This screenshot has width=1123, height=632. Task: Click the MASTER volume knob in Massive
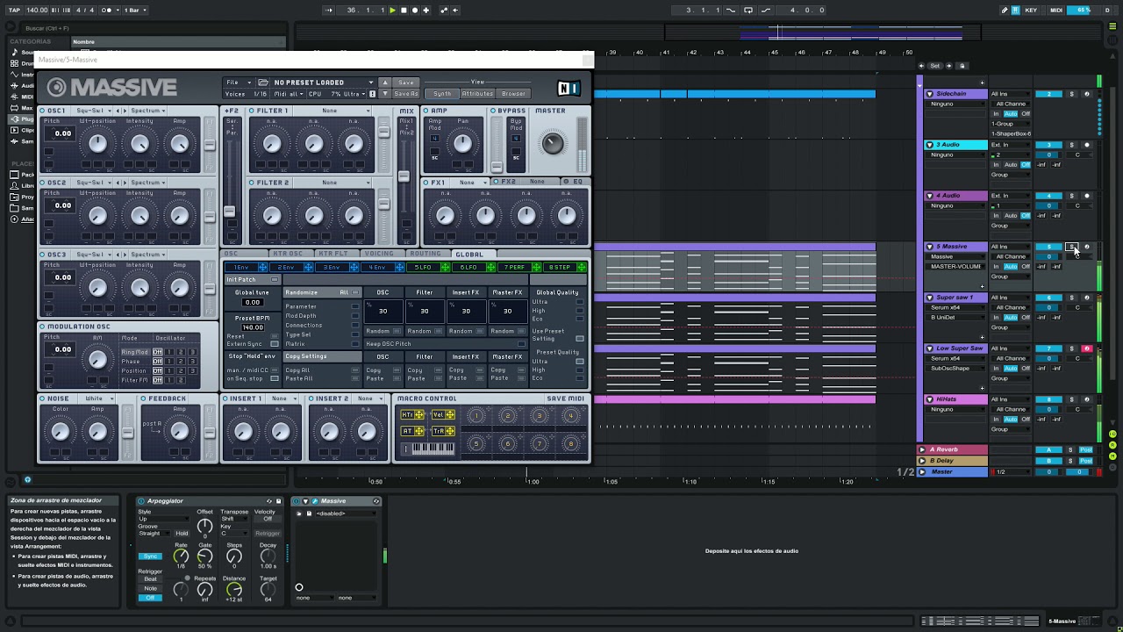point(553,143)
